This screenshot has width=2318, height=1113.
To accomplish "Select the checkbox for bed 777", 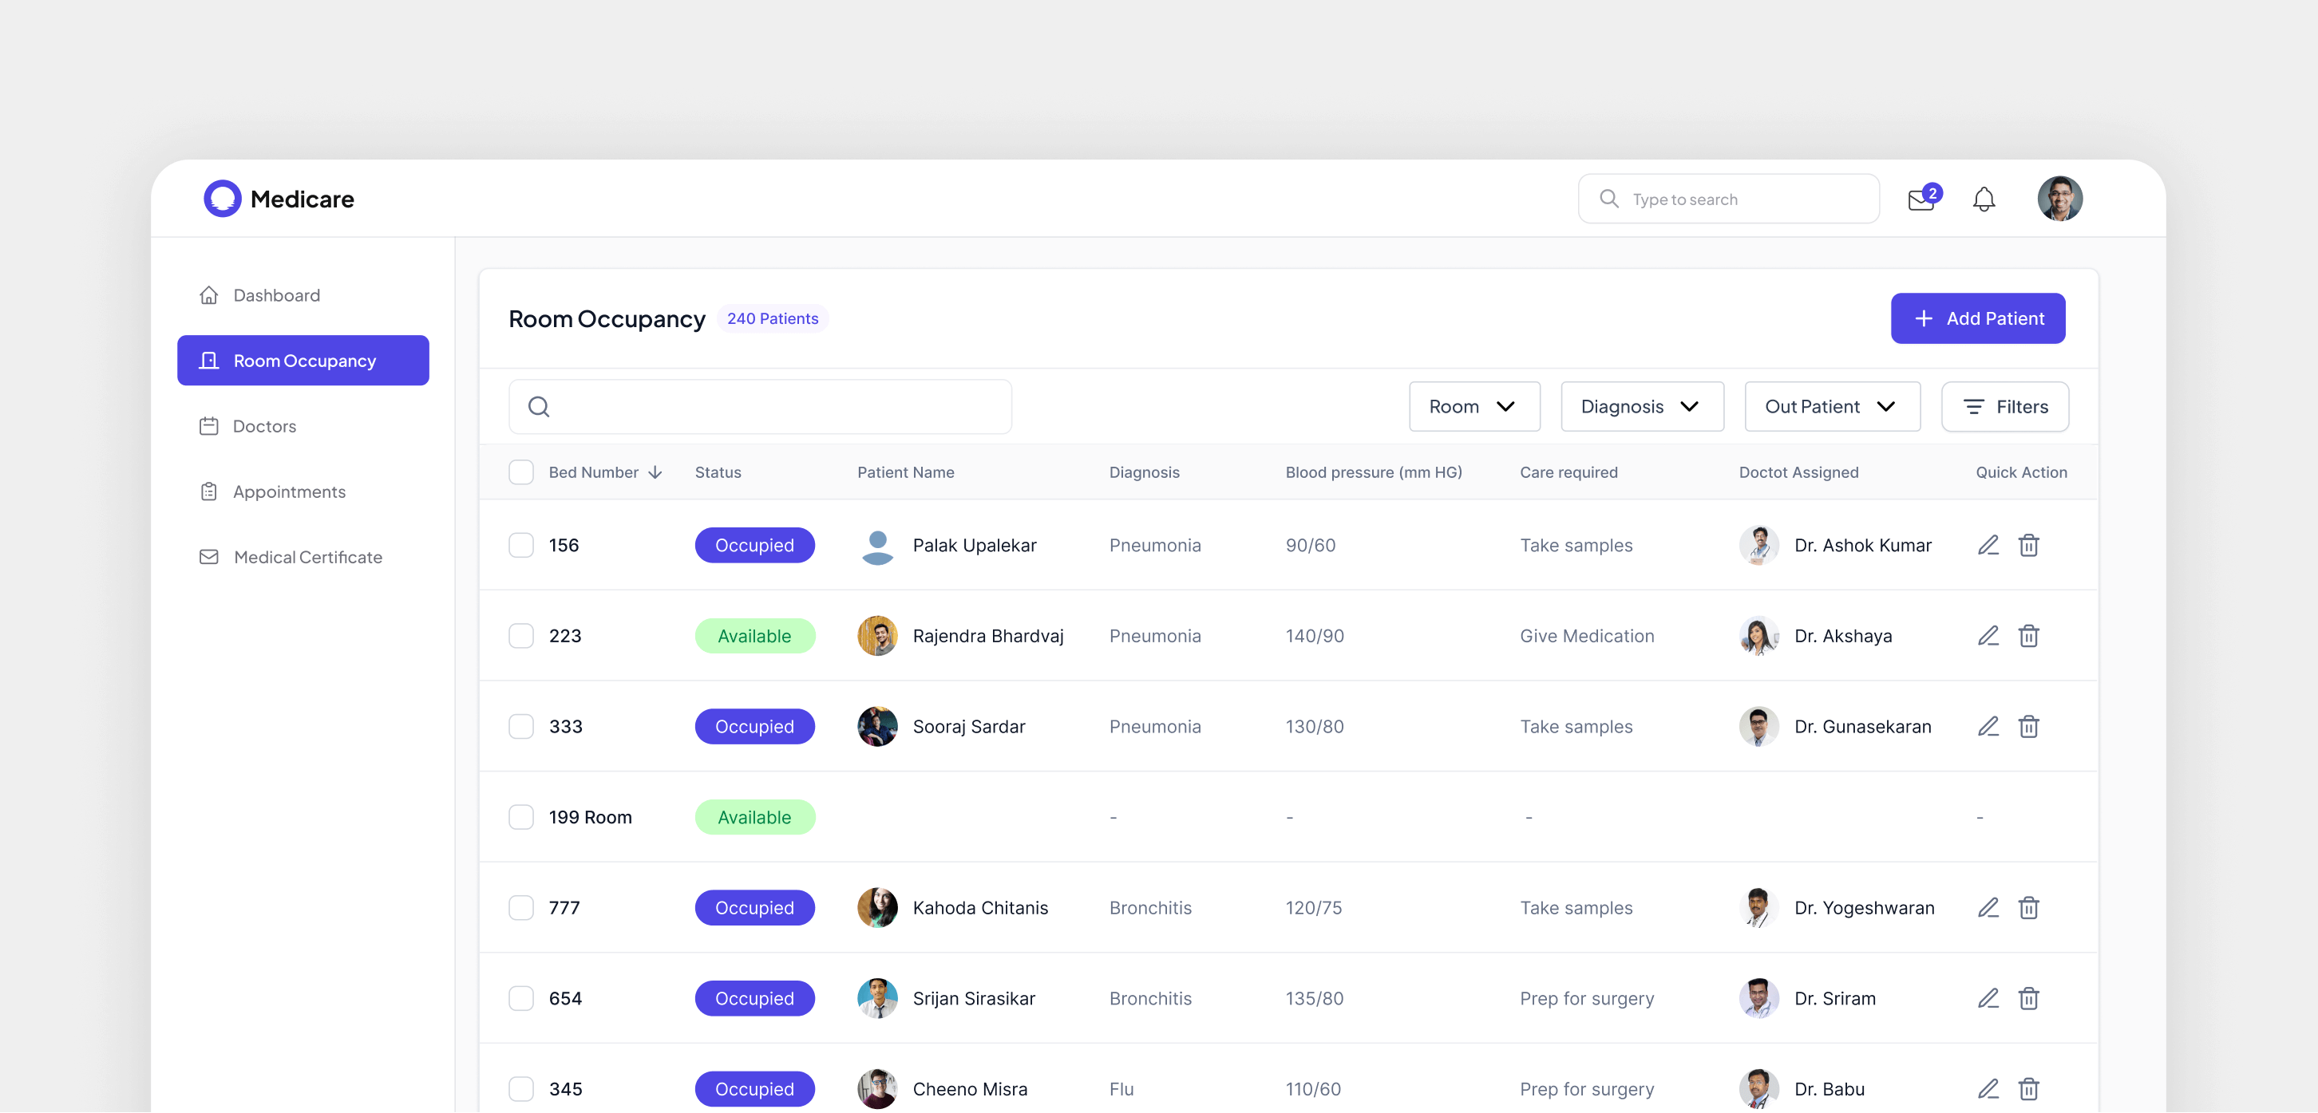I will click(521, 908).
